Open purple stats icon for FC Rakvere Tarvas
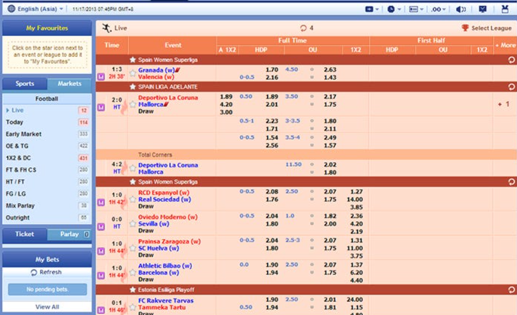The height and width of the screenshot is (315, 517). pos(101,310)
